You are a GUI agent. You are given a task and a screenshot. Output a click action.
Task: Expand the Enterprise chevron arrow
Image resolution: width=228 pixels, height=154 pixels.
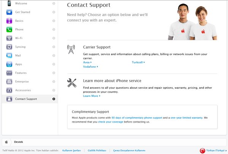point(54,82)
